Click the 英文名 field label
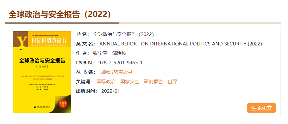This screenshot has height=124, width=288. [x=85, y=44]
